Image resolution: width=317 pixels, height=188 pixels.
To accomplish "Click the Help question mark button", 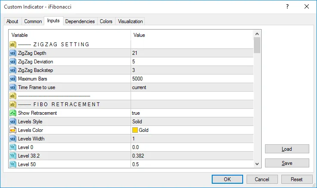I will click(x=287, y=6).
